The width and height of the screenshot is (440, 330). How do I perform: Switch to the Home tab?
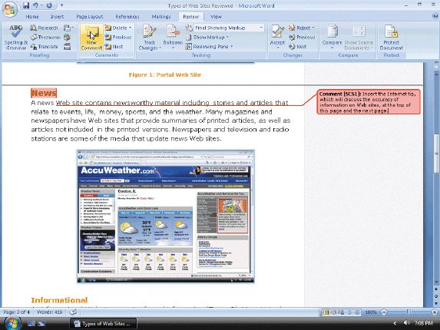[x=32, y=17]
